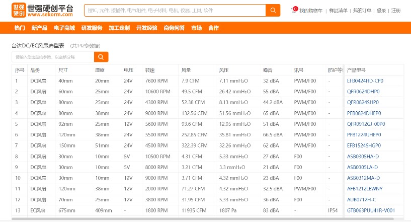Navigate to 商务问答 section
This screenshot has width=411, height=222.
click(x=174, y=28)
